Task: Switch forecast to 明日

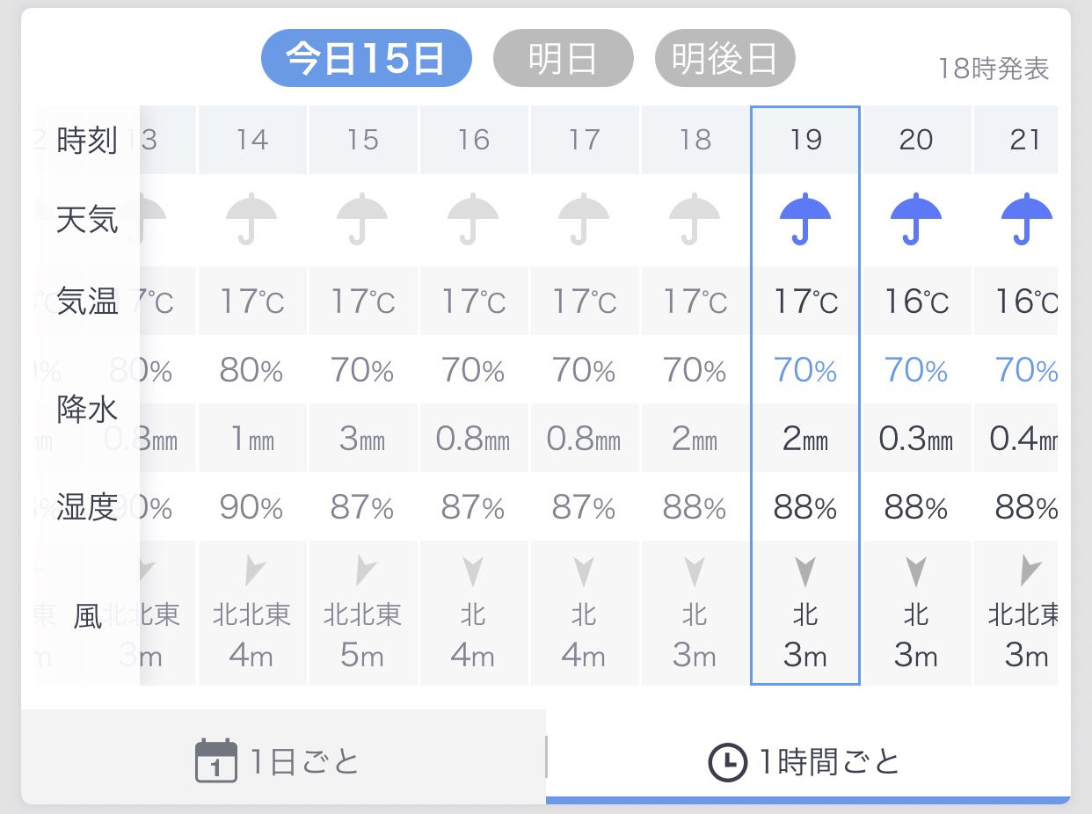Action: click(x=563, y=59)
